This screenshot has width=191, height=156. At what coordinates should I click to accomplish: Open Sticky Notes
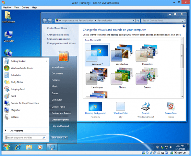point(26,82)
